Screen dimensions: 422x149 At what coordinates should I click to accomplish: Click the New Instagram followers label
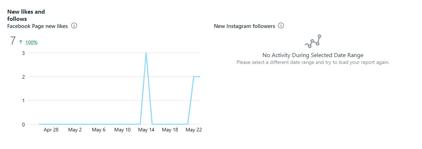coord(244,26)
